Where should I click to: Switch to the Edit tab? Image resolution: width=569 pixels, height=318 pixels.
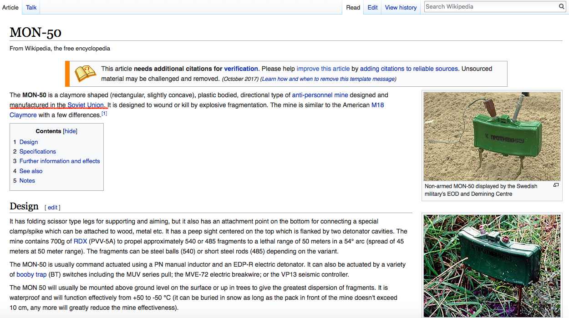tap(372, 7)
